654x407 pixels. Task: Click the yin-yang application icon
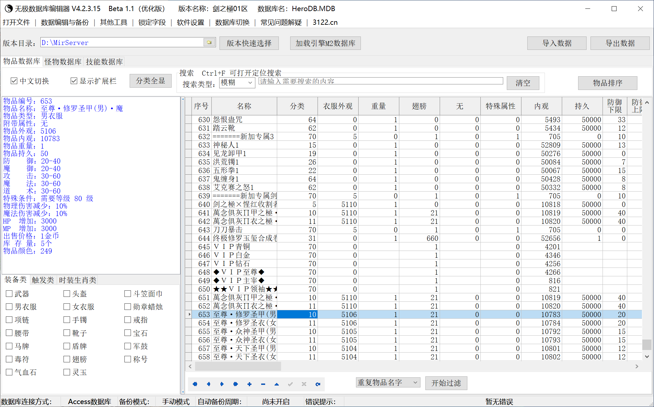point(9,8)
